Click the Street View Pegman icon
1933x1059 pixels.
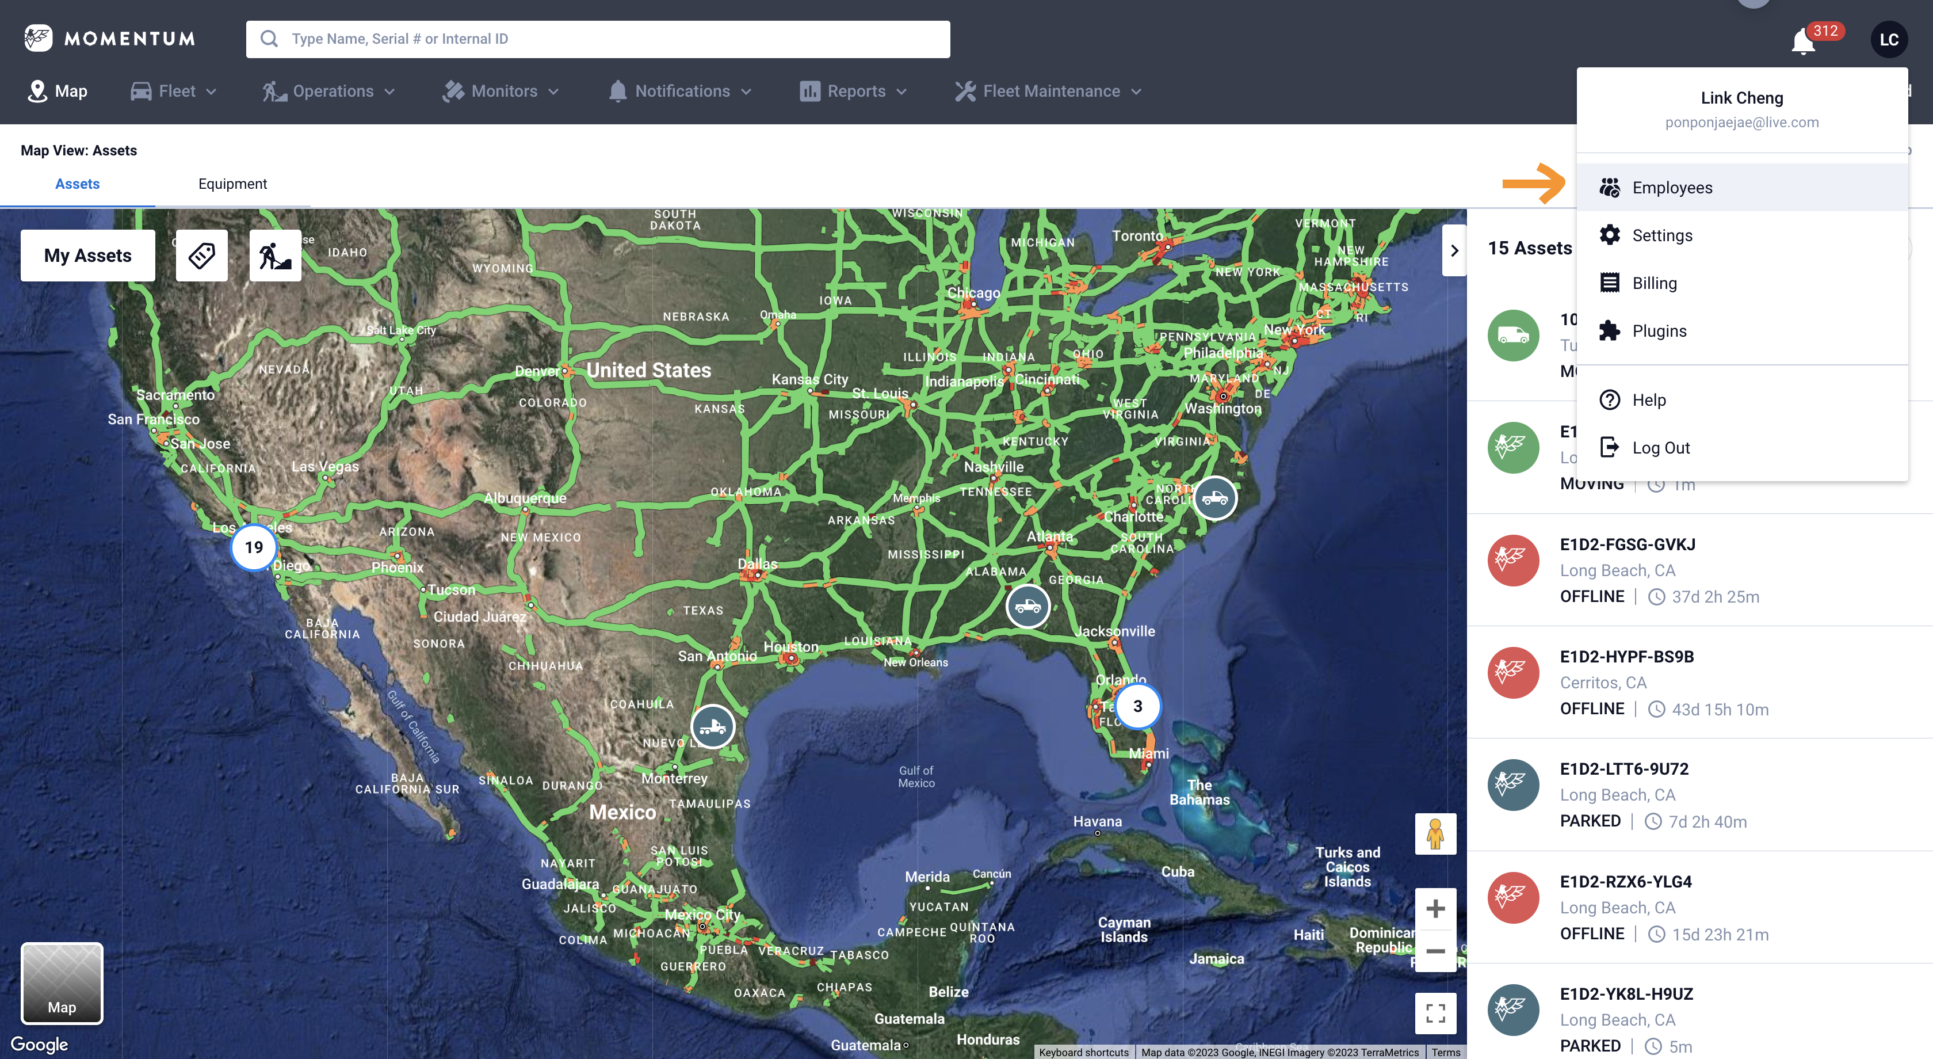1435,833
